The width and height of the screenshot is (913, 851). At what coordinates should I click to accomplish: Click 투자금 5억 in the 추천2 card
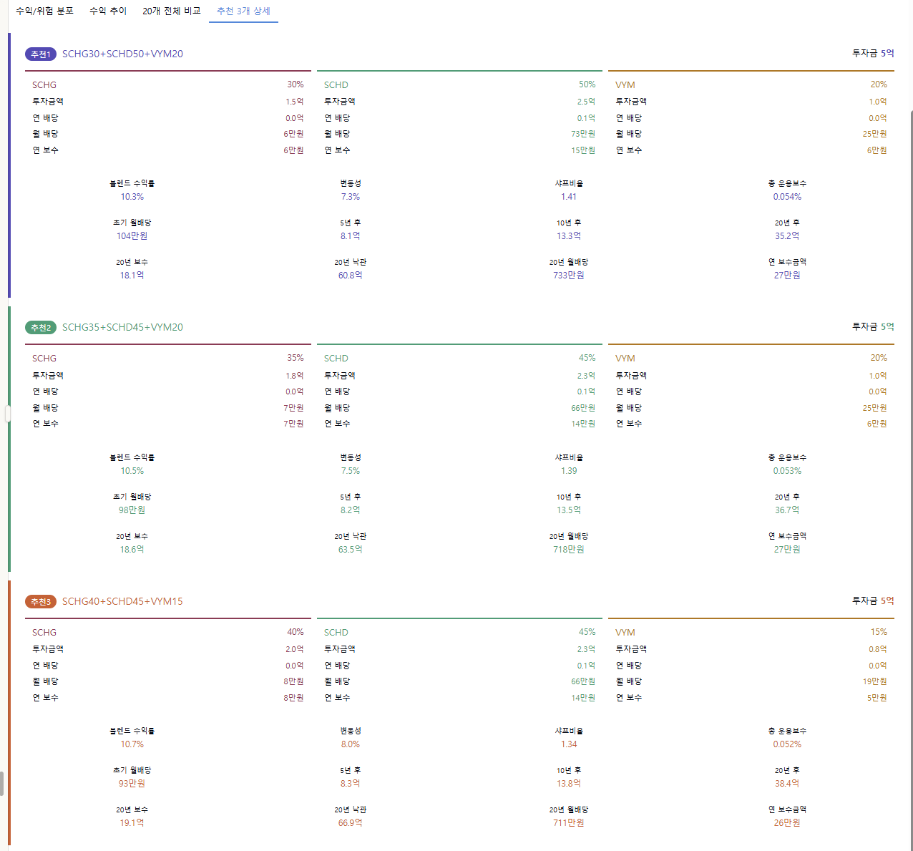(x=873, y=327)
